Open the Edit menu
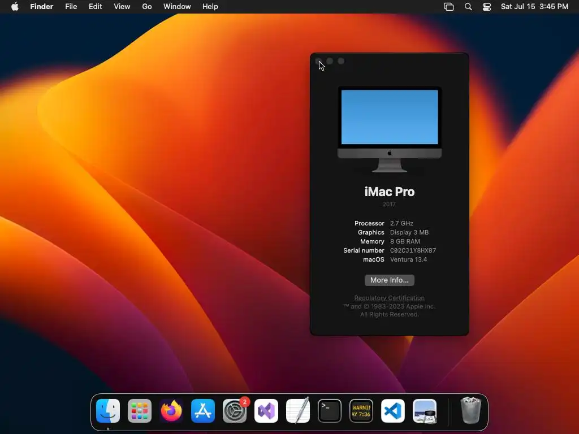 [95, 7]
